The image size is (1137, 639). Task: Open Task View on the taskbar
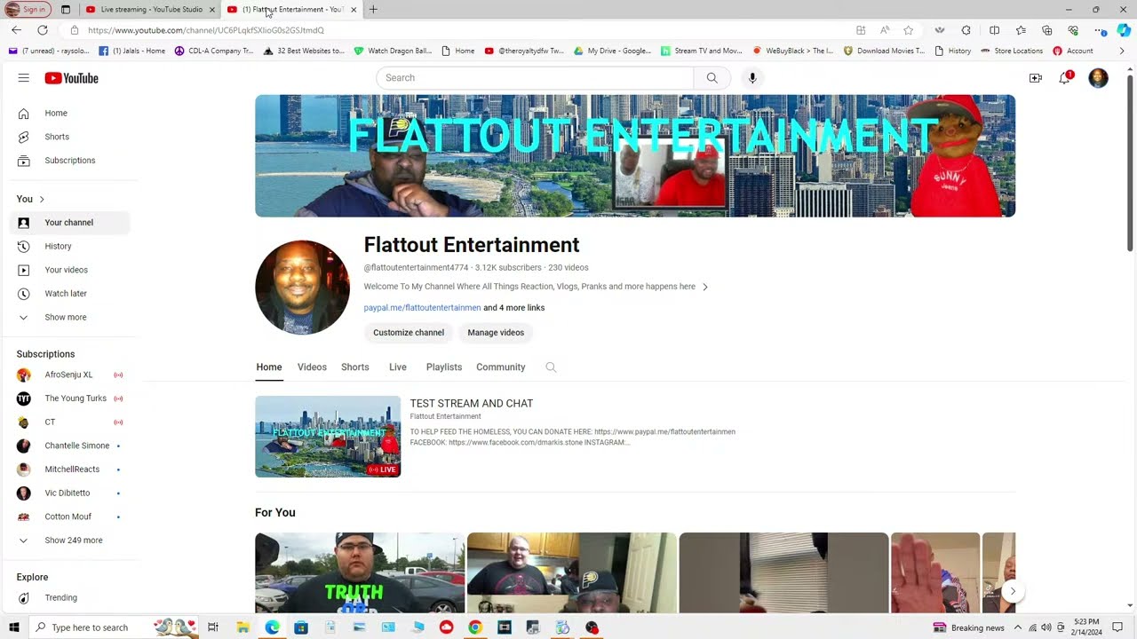pyautogui.click(x=213, y=627)
